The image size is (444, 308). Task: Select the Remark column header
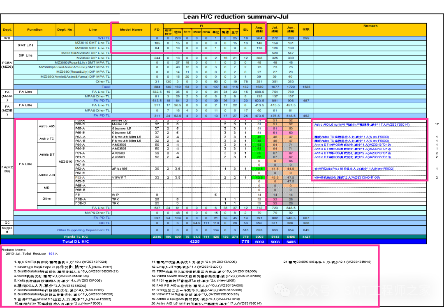370,26
